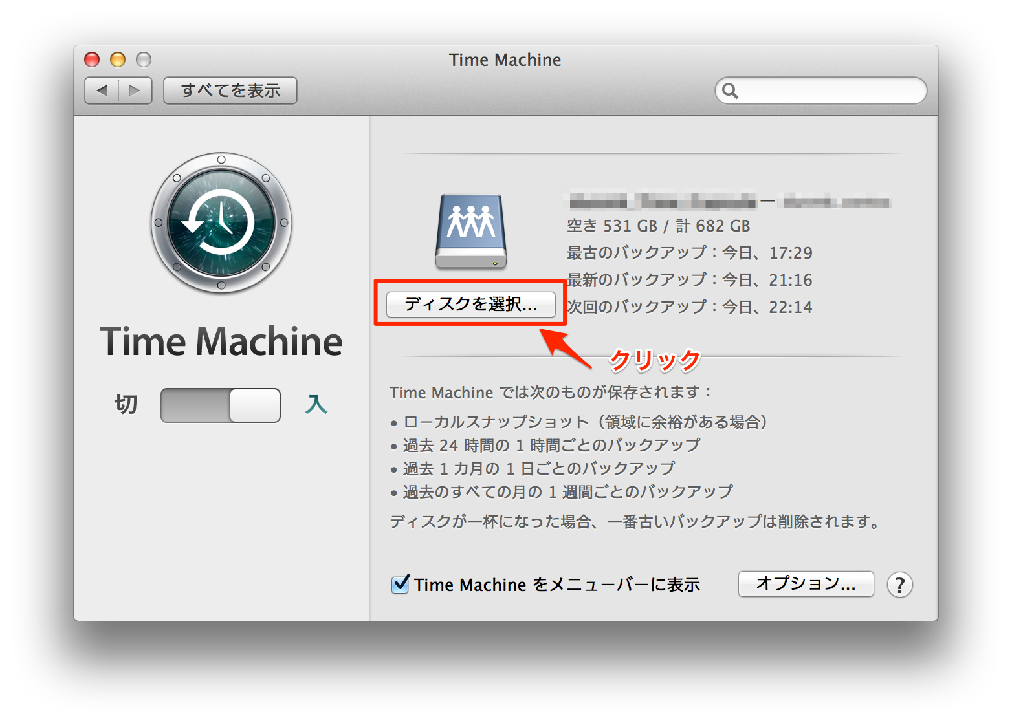The height and width of the screenshot is (723, 1012).
Task: Click the ローカルスナップショット bullet line
Action: [579, 422]
